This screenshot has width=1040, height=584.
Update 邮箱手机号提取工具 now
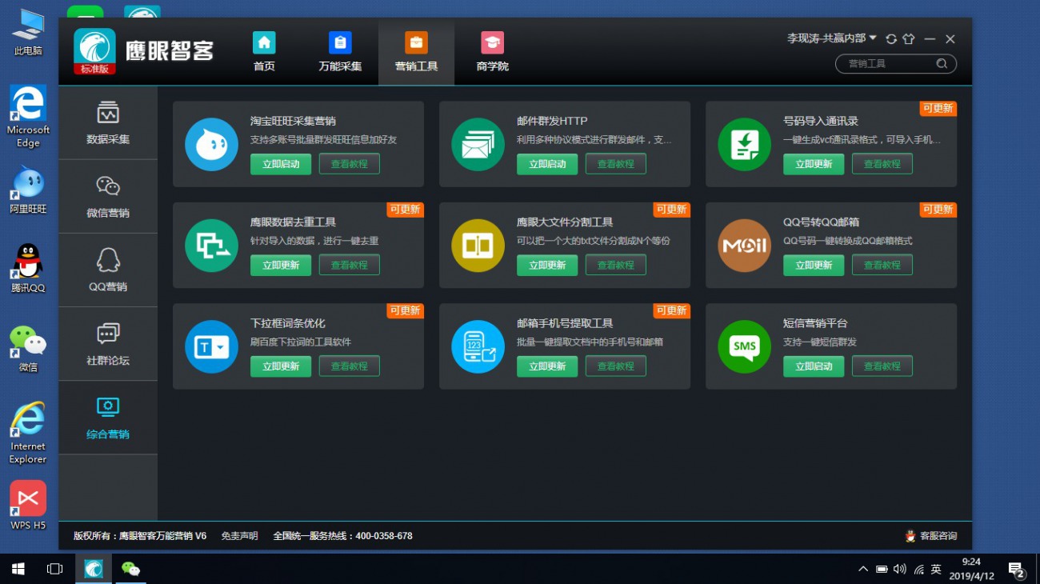(x=547, y=366)
